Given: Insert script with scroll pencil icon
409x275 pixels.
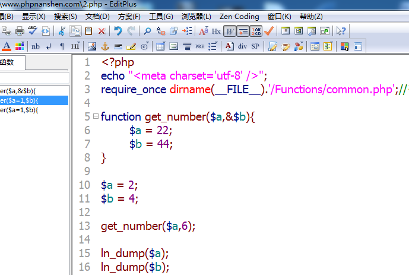Looking at the screenshot, I should click(272, 46).
